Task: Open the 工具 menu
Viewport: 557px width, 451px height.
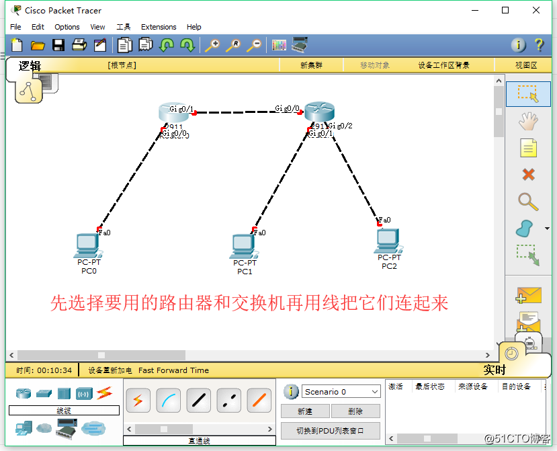Action: pyautogui.click(x=123, y=27)
